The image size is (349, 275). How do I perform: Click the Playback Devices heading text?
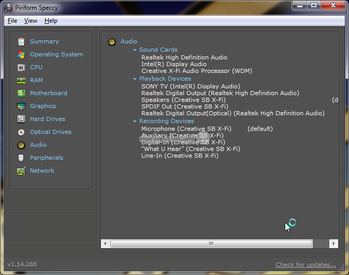(165, 79)
